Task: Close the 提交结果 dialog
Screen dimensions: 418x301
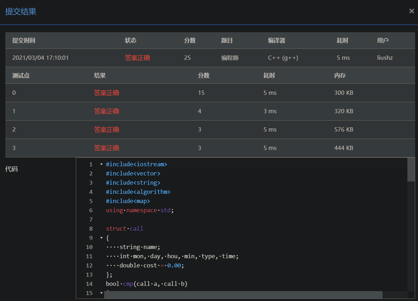Action: coord(411,11)
